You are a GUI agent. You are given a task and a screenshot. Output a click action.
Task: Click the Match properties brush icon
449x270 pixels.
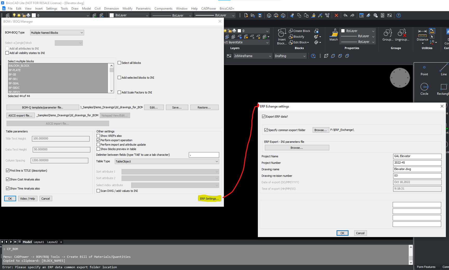click(334, 33)
